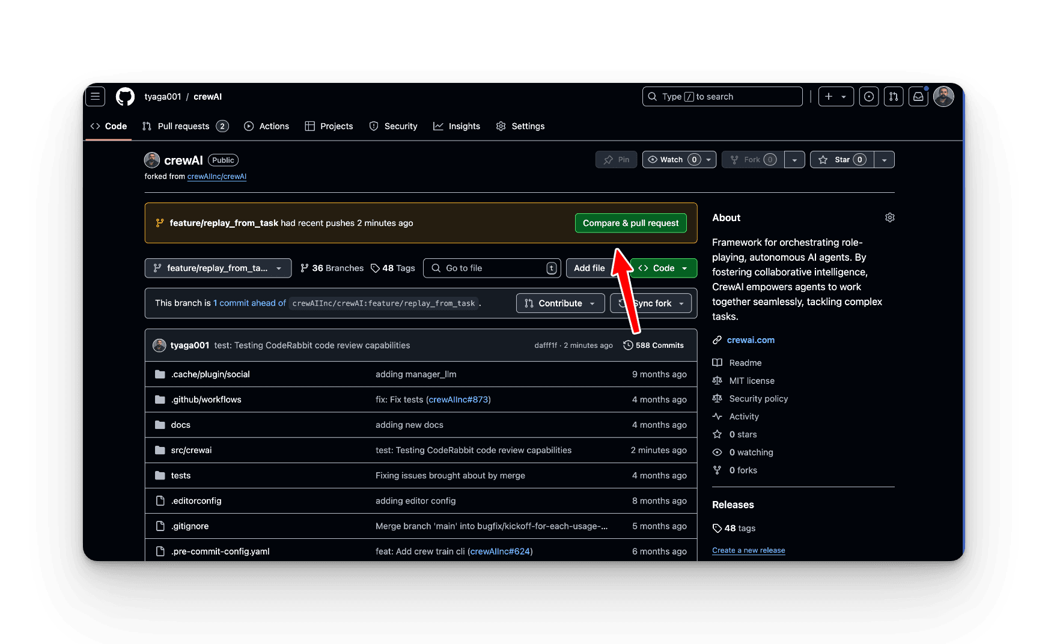1048x644 pixels.
Task: Pin the repository
Action: (616, 159)
